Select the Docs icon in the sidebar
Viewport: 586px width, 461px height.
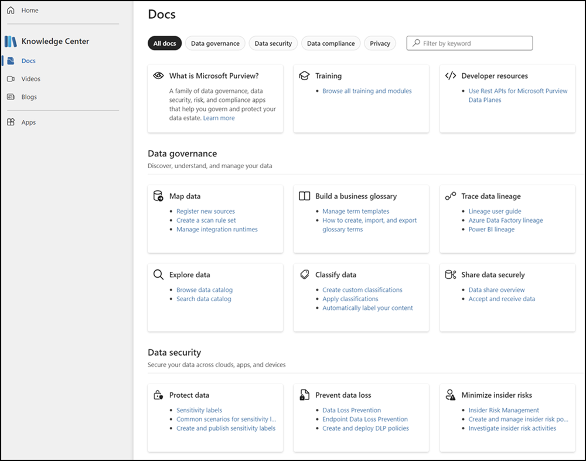pos(10,60)
